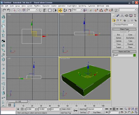This screenshot has height=115, width=139.
Task: Open the Graph Editors menu
Action: pyautogui.click(x=72, y=6)
